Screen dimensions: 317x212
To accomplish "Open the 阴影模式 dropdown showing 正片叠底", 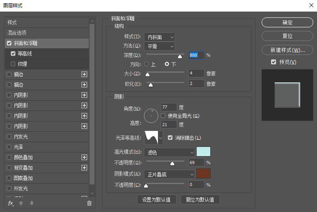I will click(x=170, y=174).
